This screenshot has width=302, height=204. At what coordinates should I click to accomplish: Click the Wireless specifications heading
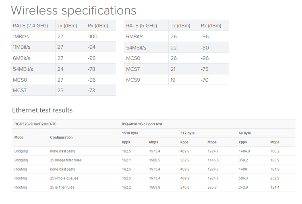pos(73,10)
